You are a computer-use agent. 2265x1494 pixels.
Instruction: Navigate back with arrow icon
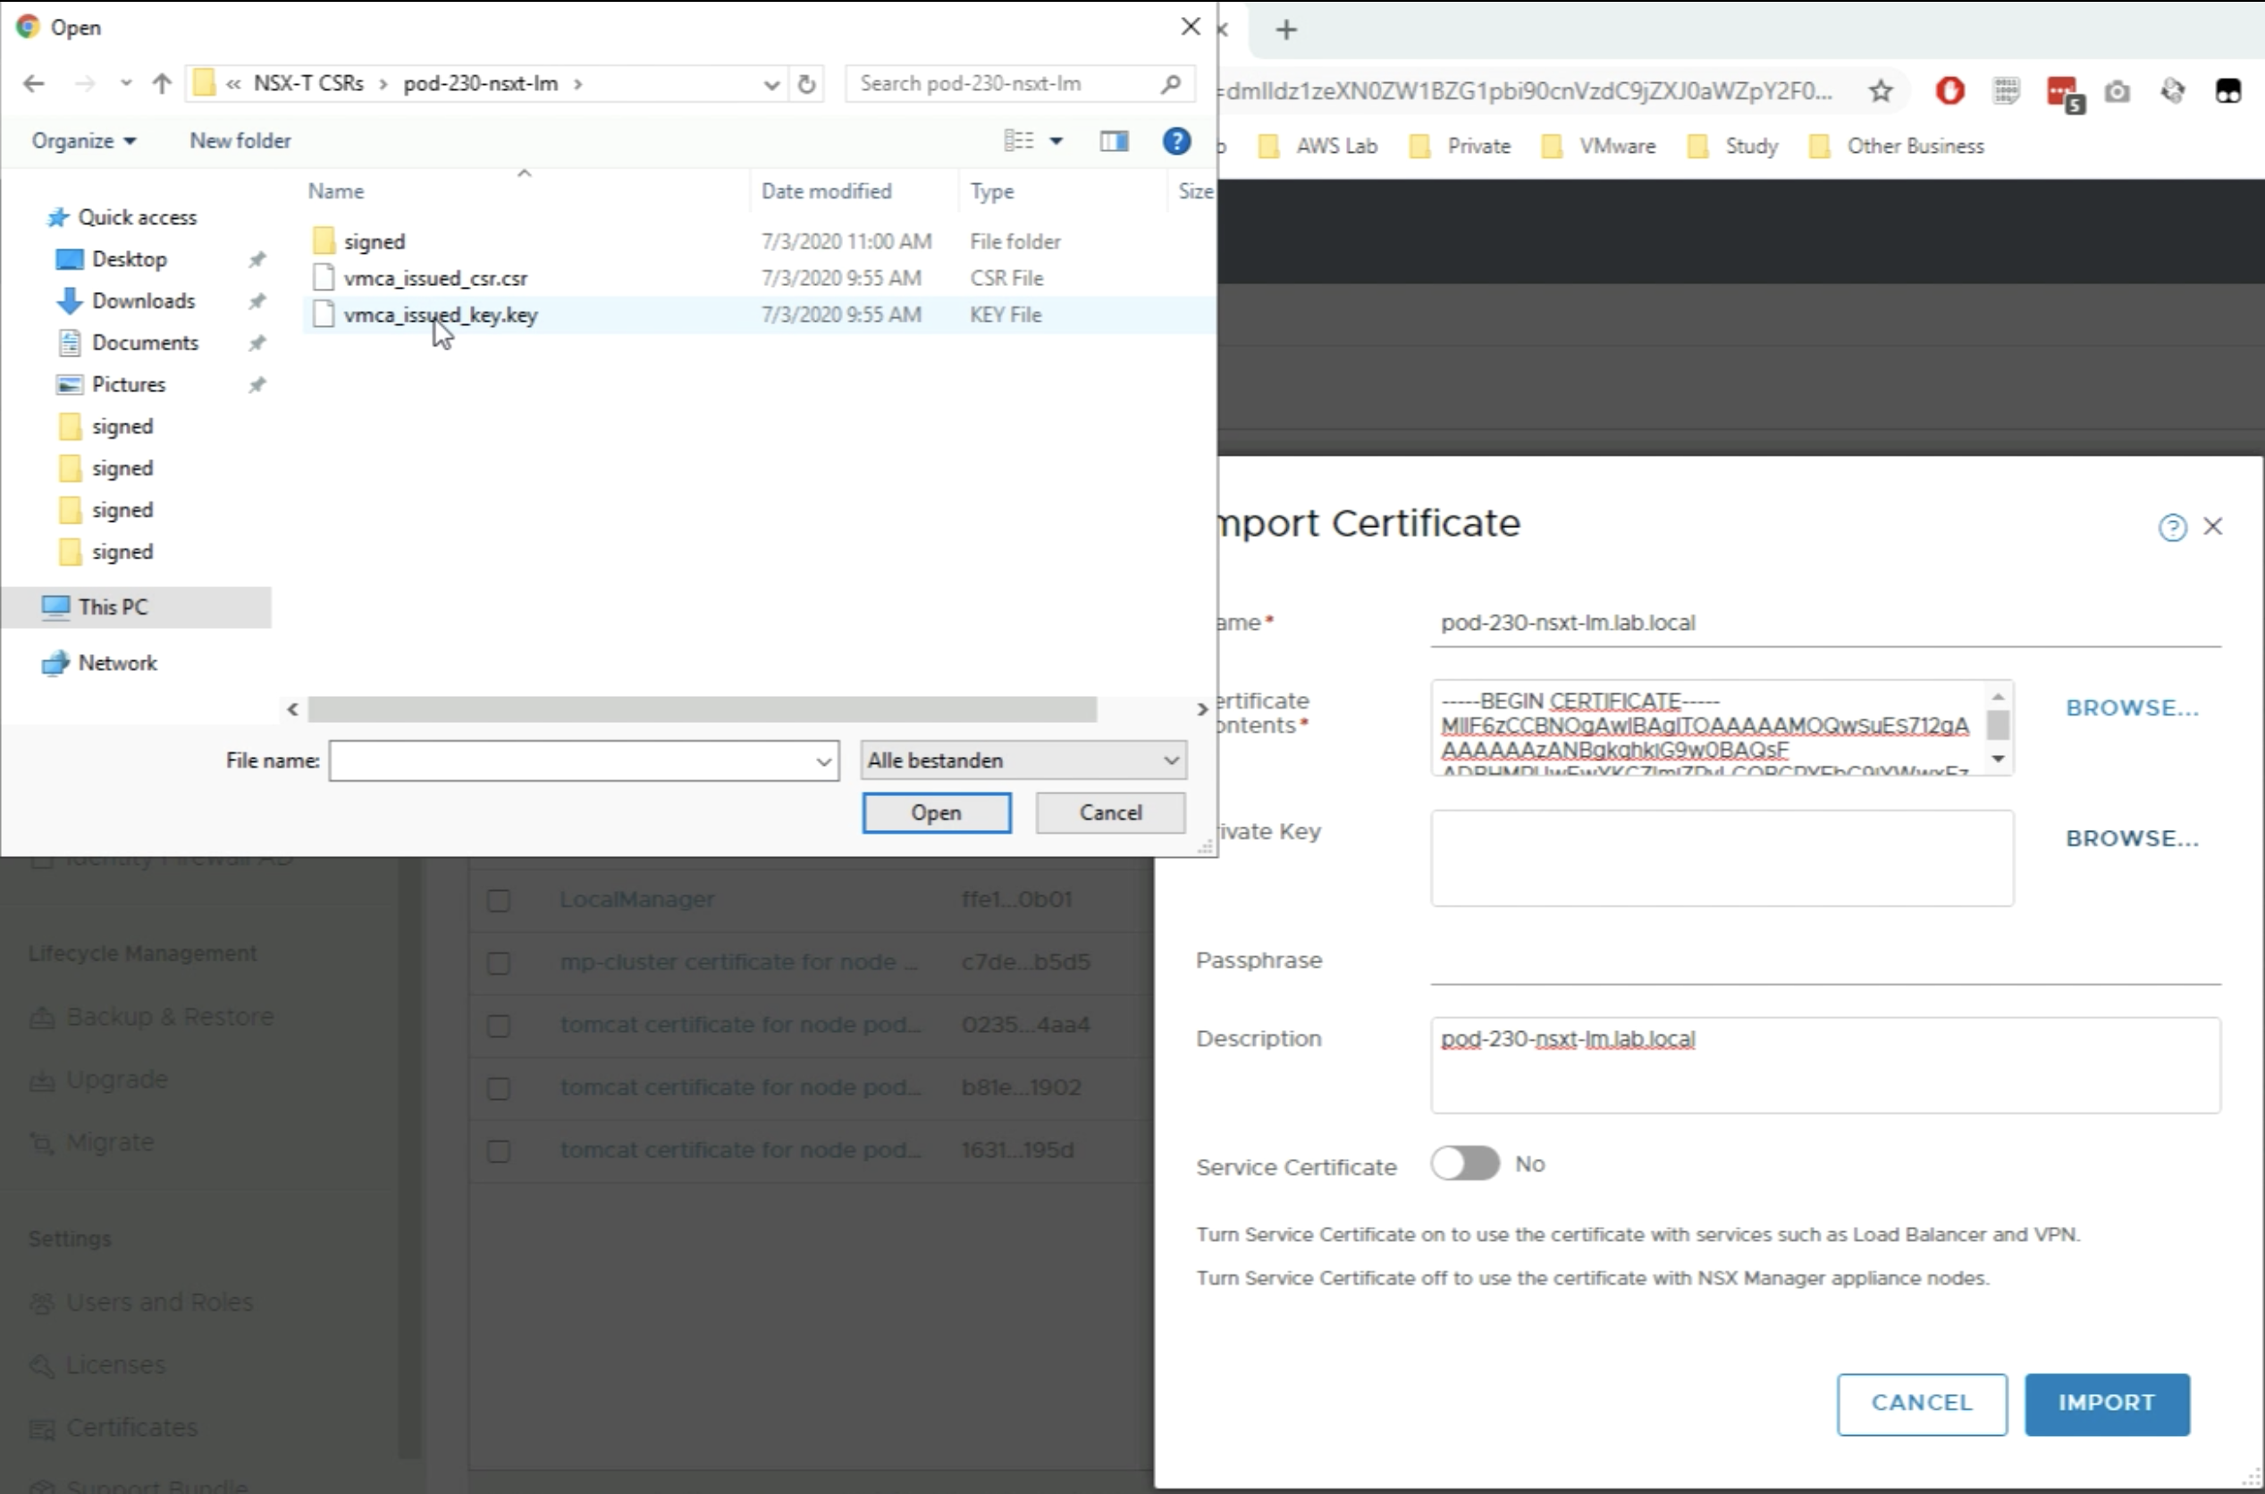pyautogui.click(x=34, y=84)
